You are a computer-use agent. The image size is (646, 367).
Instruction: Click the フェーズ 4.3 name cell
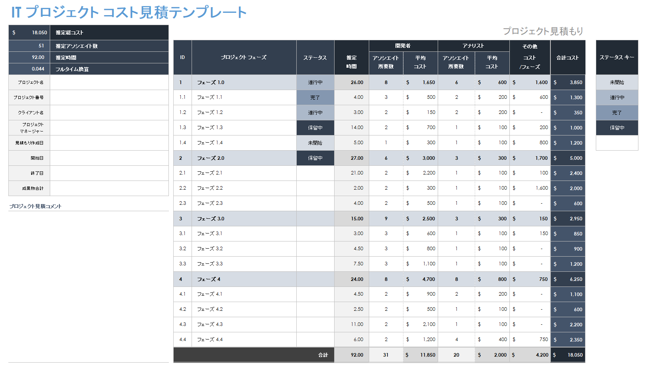244,325
